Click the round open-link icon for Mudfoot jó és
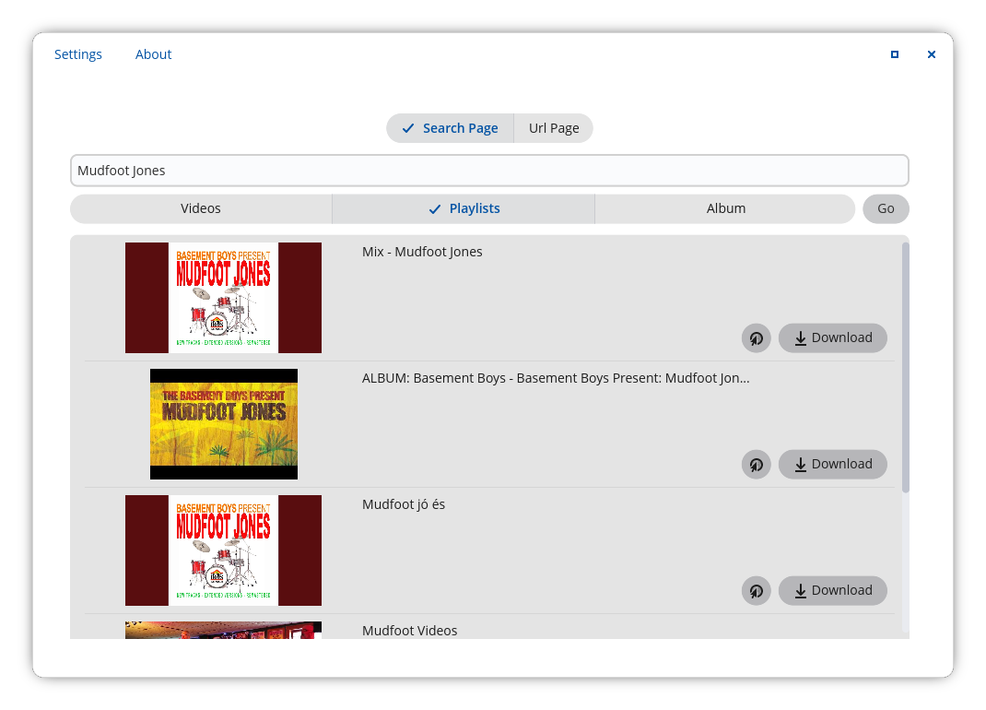 pyautogui.click(x=756, y=591)
